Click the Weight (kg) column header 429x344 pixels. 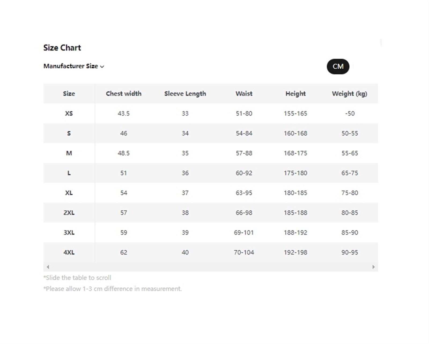coord(350,94)
